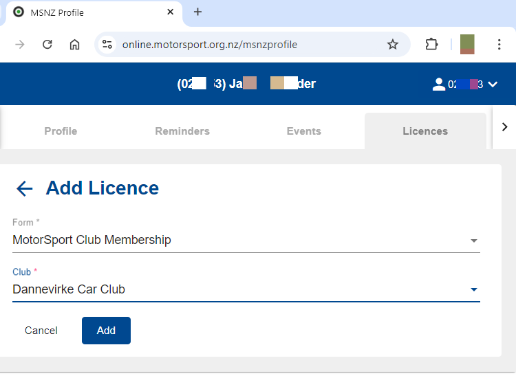The image size is (516, 378).
Task: Open the Club dropdown list
Action: (473, 289)
